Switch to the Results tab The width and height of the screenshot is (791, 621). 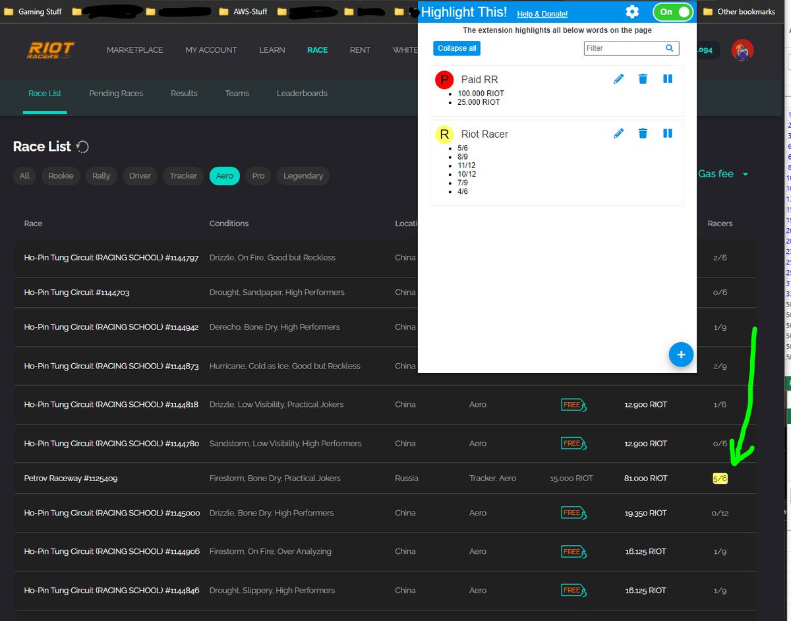point(183,93)
